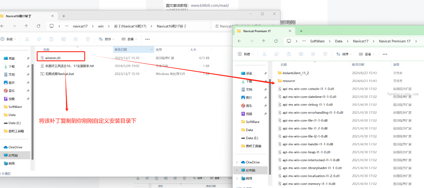
Task: Open more options ellipsis in Navicat16和17补丁 toolbar
Action: (x=147, y=39)
